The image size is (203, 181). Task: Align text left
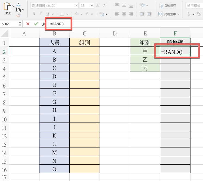117,14
